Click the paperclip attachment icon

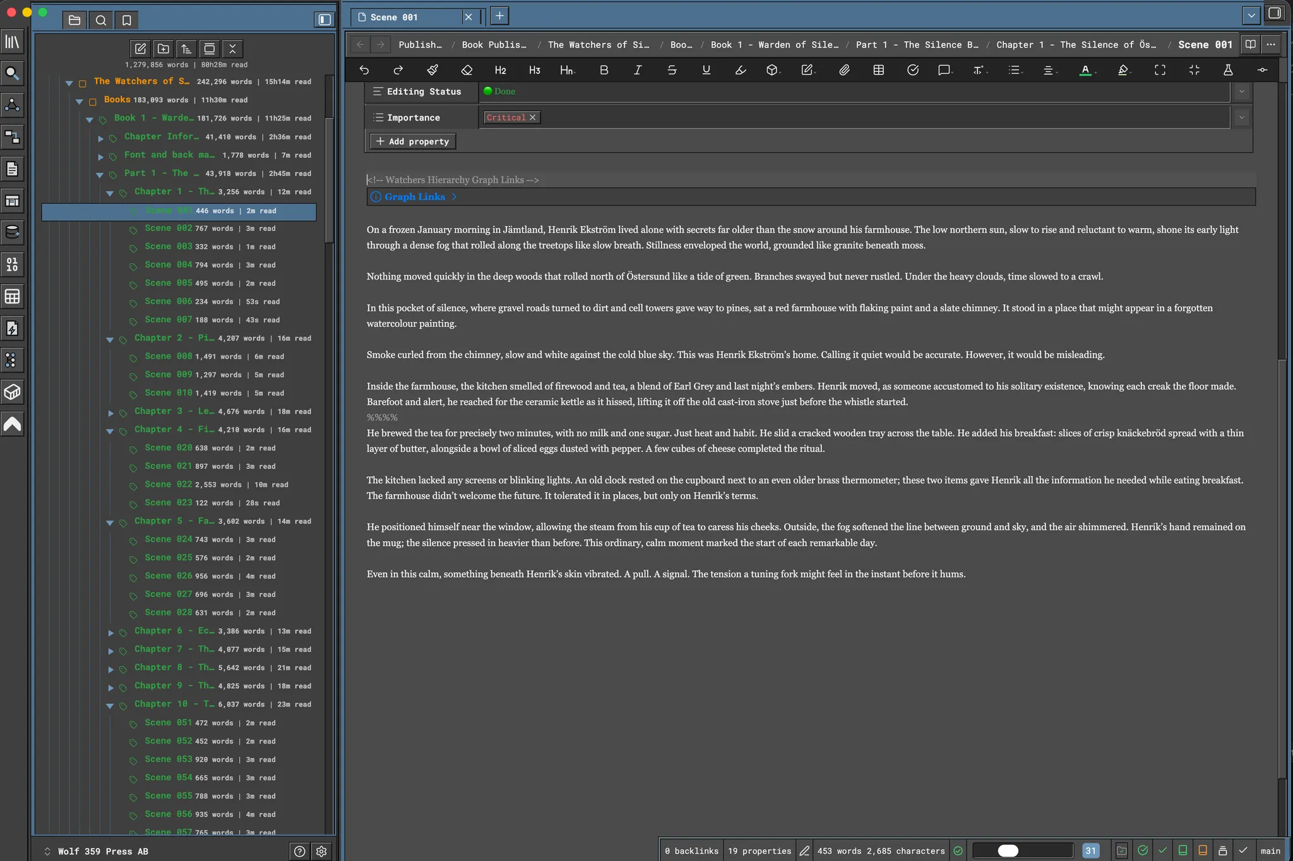coord(844,70)
